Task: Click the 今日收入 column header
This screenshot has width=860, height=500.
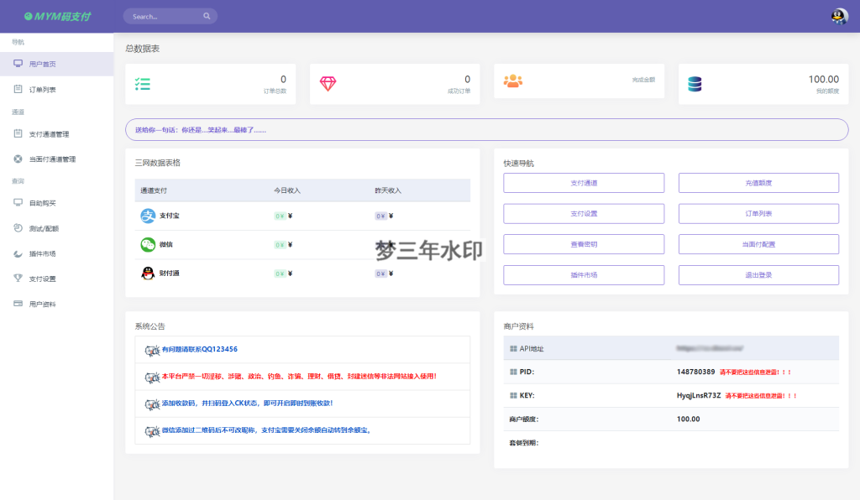Action: pos(287,190)
